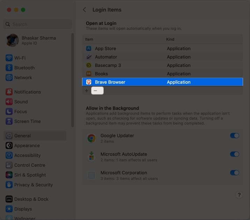The image size is (250, 220).
Task: Click the Brave Browser lion icon
Action: pyautogui.click(x=89, y=82)
